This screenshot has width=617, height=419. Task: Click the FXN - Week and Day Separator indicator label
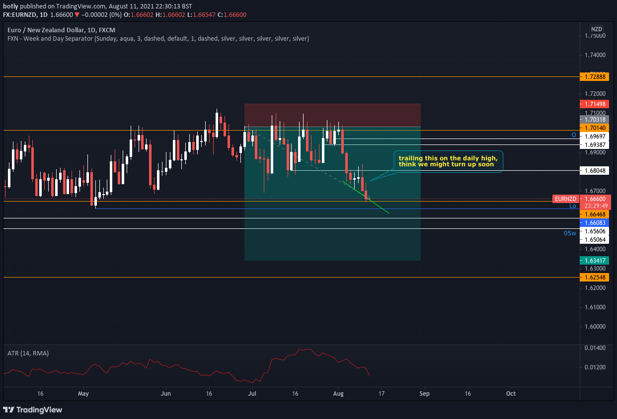[158, 38]
